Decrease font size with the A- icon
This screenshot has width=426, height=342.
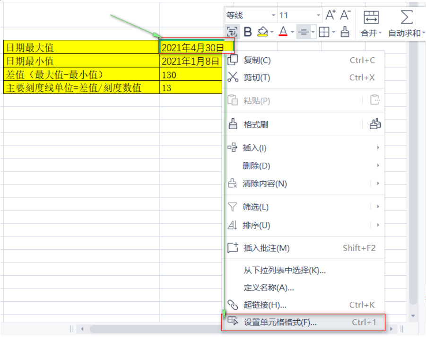coord(346,15)
